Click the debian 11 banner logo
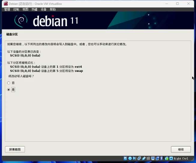Image resolution: width=196 pixels, height=163 pixels. 46,21
